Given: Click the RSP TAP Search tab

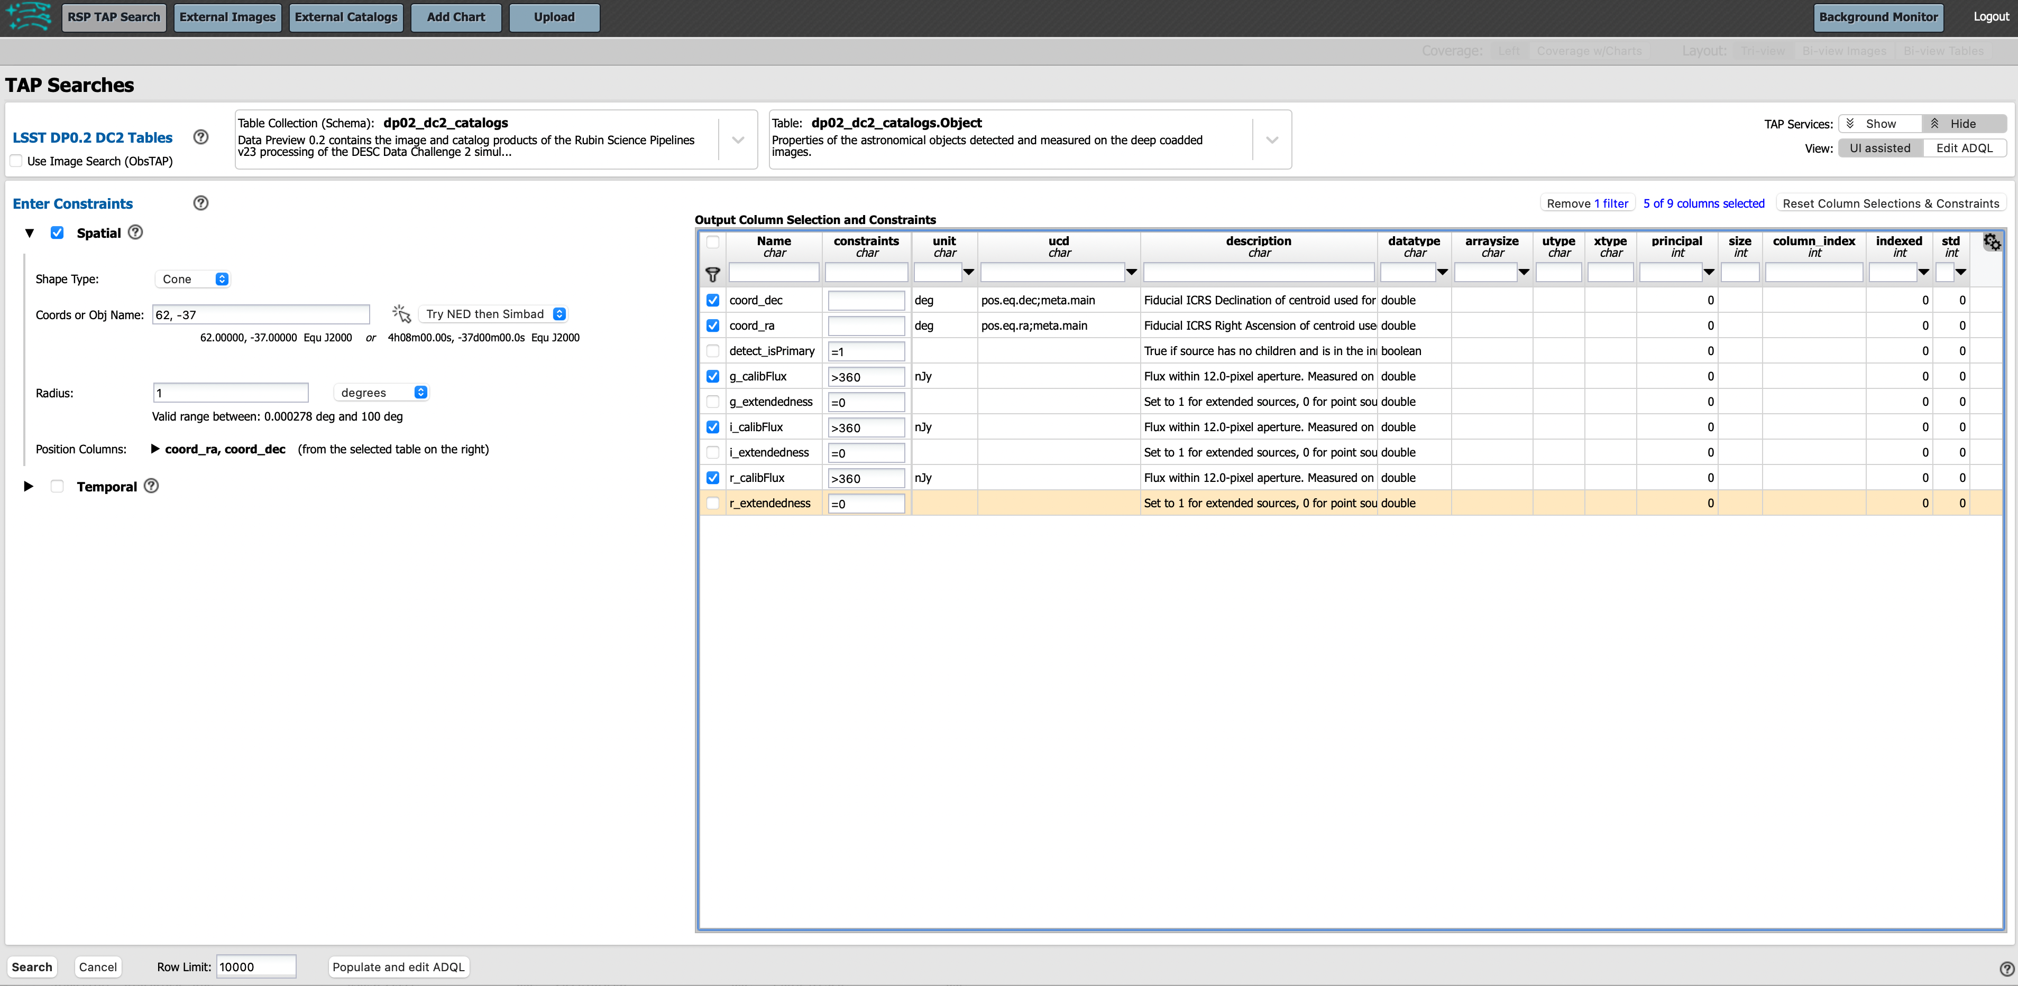Looking at the screenshot, I should point(113,17).
